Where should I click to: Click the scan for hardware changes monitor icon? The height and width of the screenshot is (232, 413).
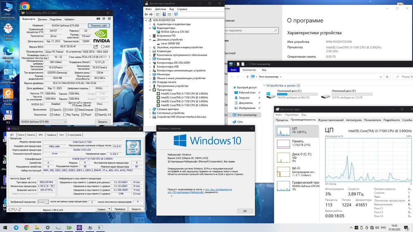176,14
